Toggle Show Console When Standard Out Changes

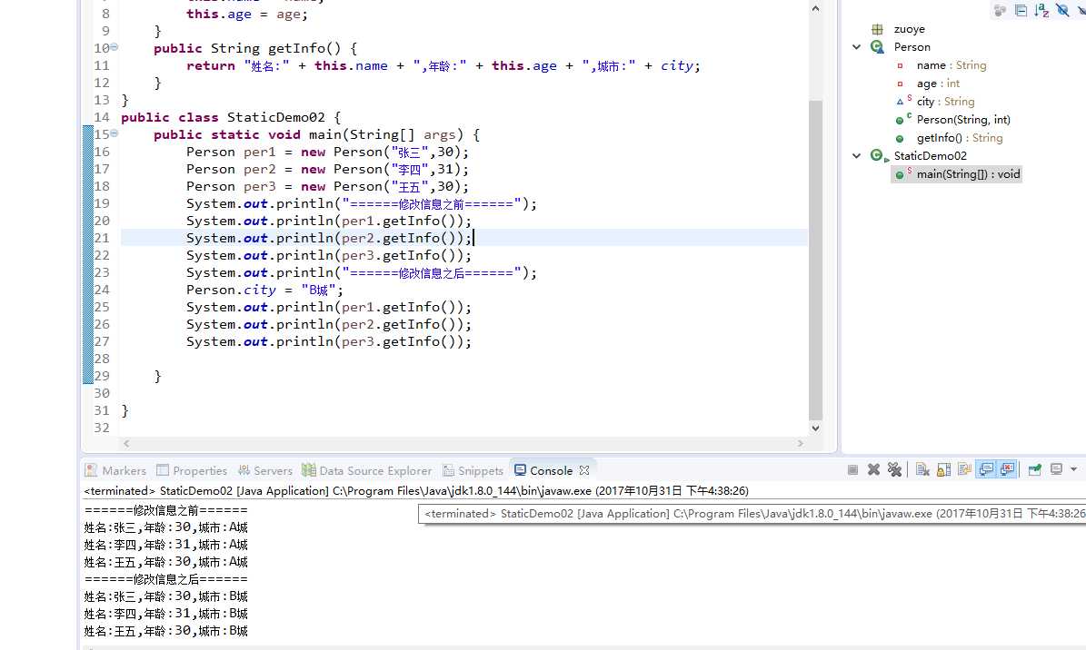[x=986, y=470]
